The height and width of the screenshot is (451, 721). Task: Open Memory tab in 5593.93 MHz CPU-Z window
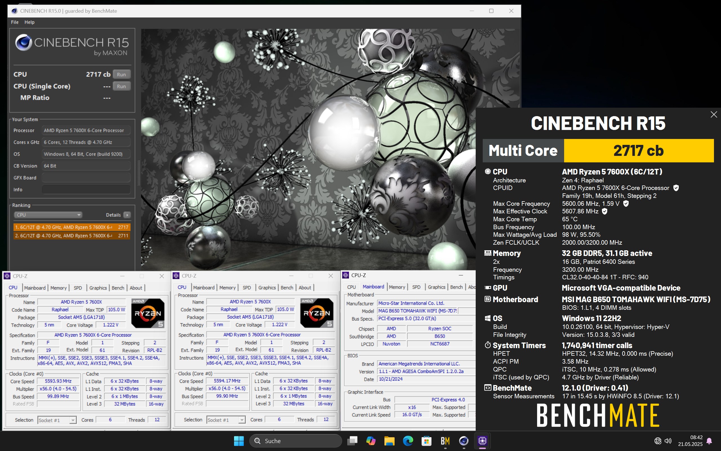pos(58,288)
